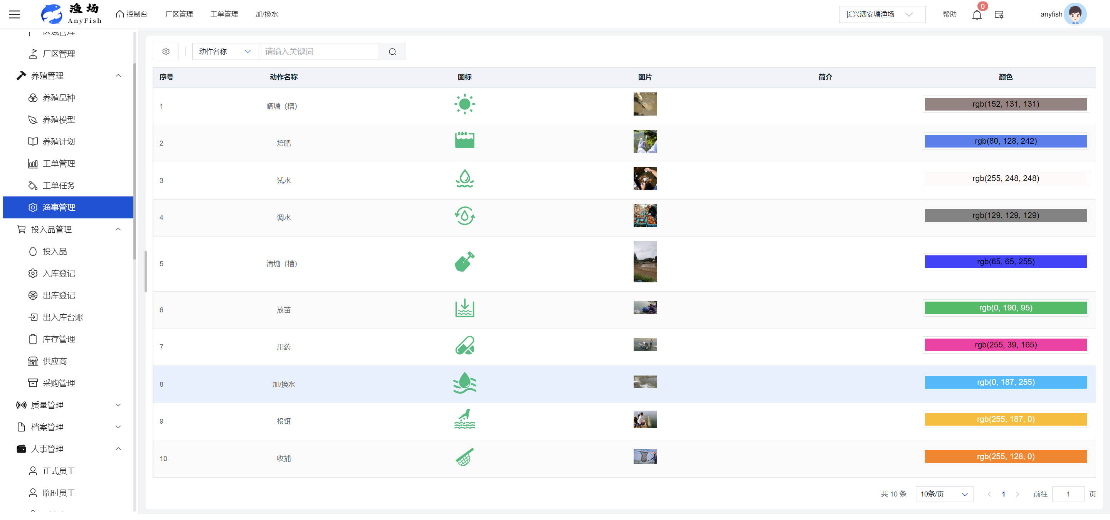Click the fishing net icon for 收捕

coord(464,457)
